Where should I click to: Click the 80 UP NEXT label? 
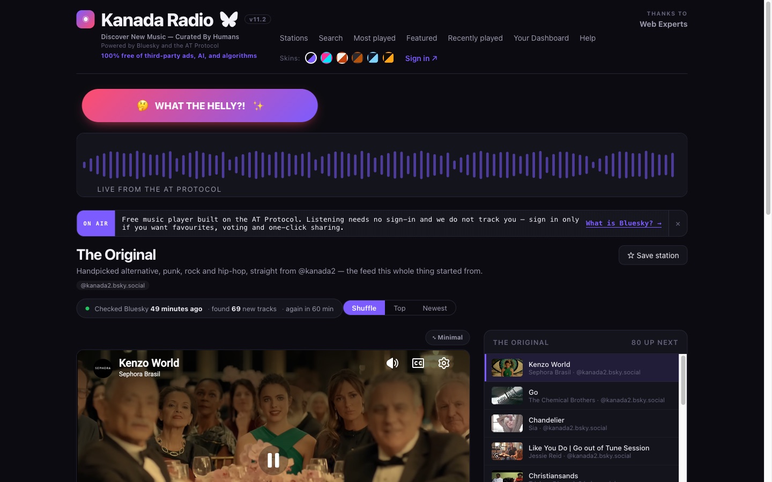pyautogui.click(x=655, y=342)
